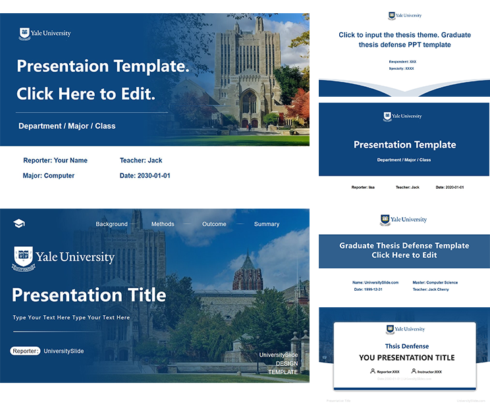Select the Background tab in the slide navigation

(111, 224)
